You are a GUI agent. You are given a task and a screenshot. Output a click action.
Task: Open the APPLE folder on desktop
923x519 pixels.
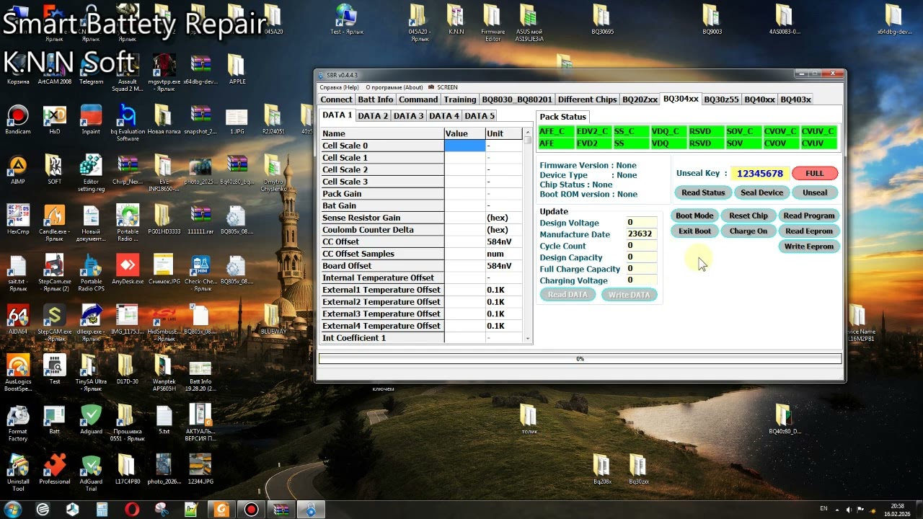tap(237, 70)
